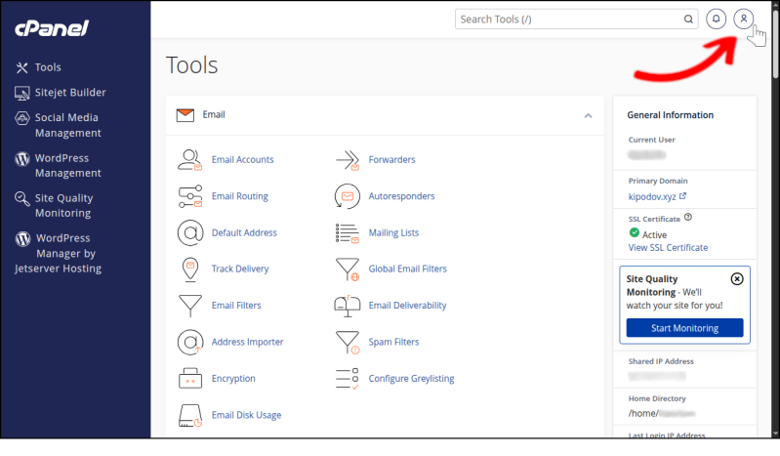Image resolution: width=780 pixels, height=456 pixels.
Task: Open WordPress Manager by Jetserver Hosting
Action: 59,253
